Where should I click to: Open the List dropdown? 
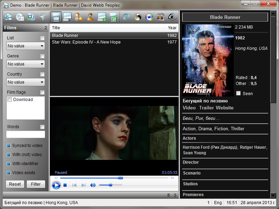(x=25, y=46)
